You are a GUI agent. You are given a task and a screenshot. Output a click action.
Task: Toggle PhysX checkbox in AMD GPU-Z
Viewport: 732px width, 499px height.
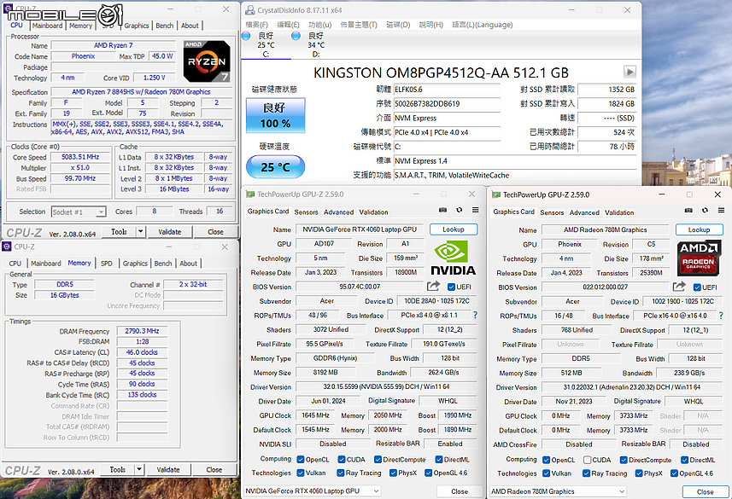coord(639,473)
